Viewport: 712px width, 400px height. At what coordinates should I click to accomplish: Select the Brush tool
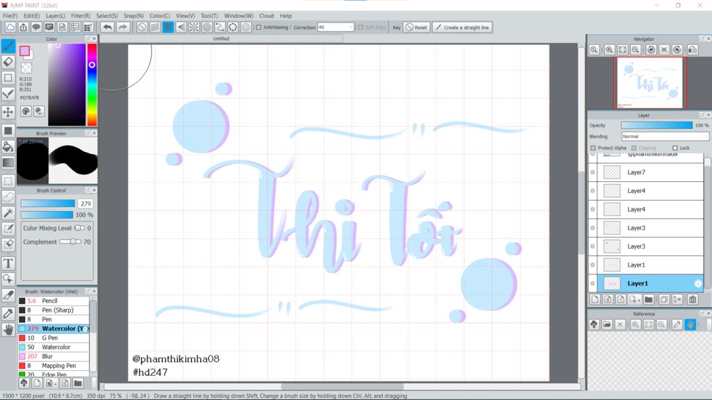point(8,45)
